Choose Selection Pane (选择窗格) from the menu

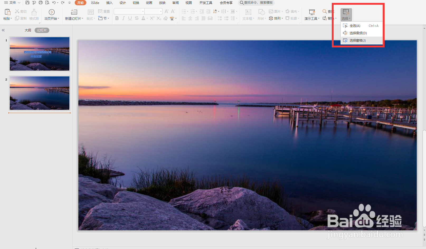[362, 40]
